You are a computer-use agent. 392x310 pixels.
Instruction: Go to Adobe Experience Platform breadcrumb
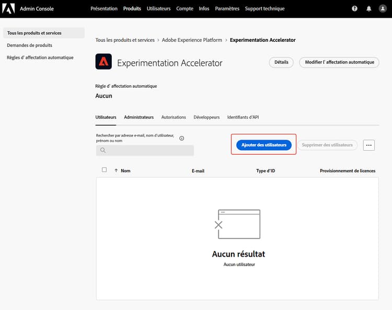click(192, 40)
